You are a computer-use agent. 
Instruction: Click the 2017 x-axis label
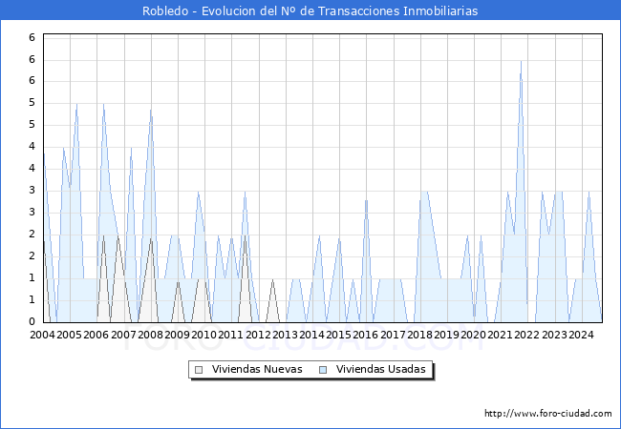pyautogui.click(x=393, y=335)
